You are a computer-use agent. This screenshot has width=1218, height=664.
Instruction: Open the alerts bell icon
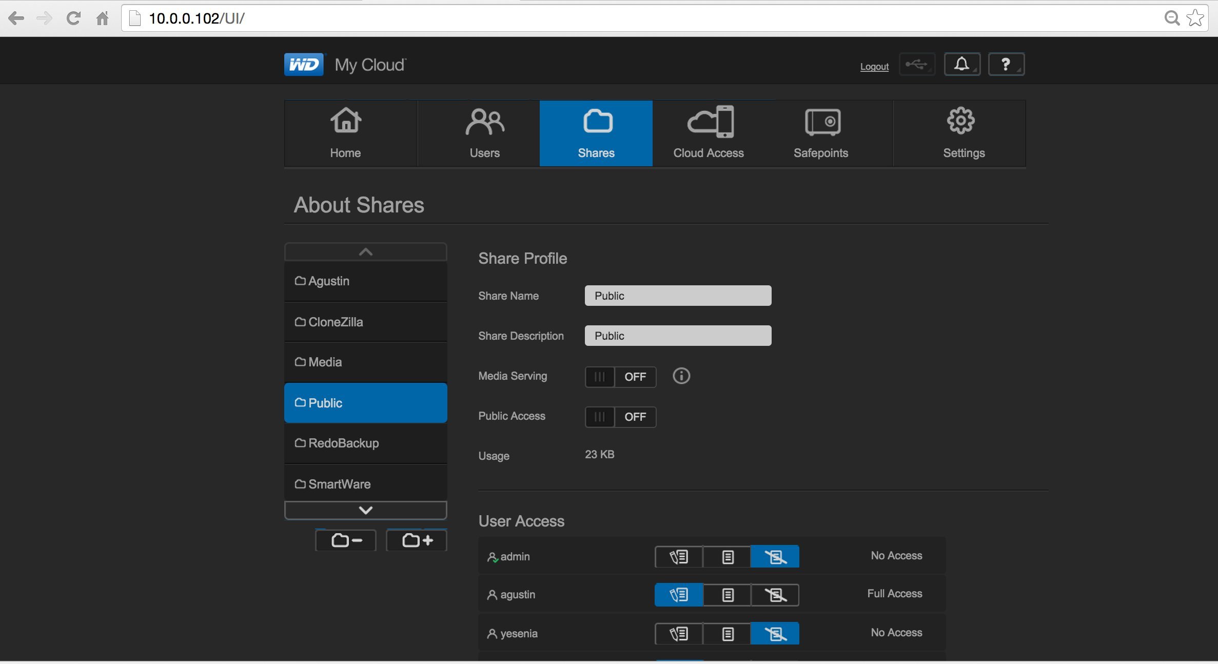pos(961,65)
